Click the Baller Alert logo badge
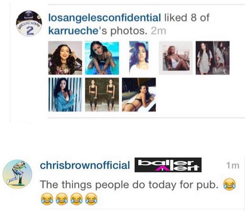 pyautogui.click(x=168, y=165)
